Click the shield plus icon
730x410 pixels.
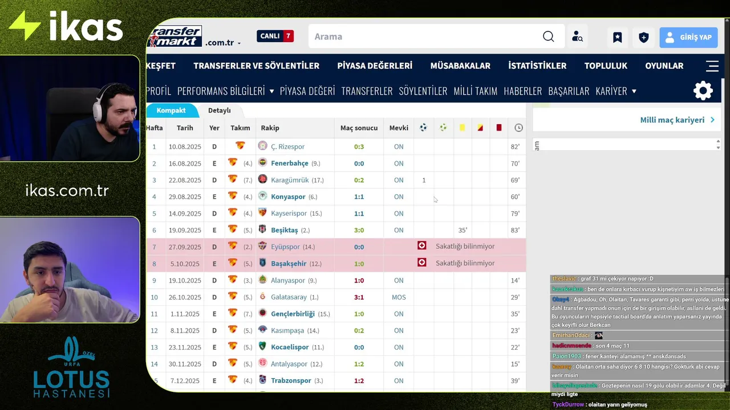644,38
